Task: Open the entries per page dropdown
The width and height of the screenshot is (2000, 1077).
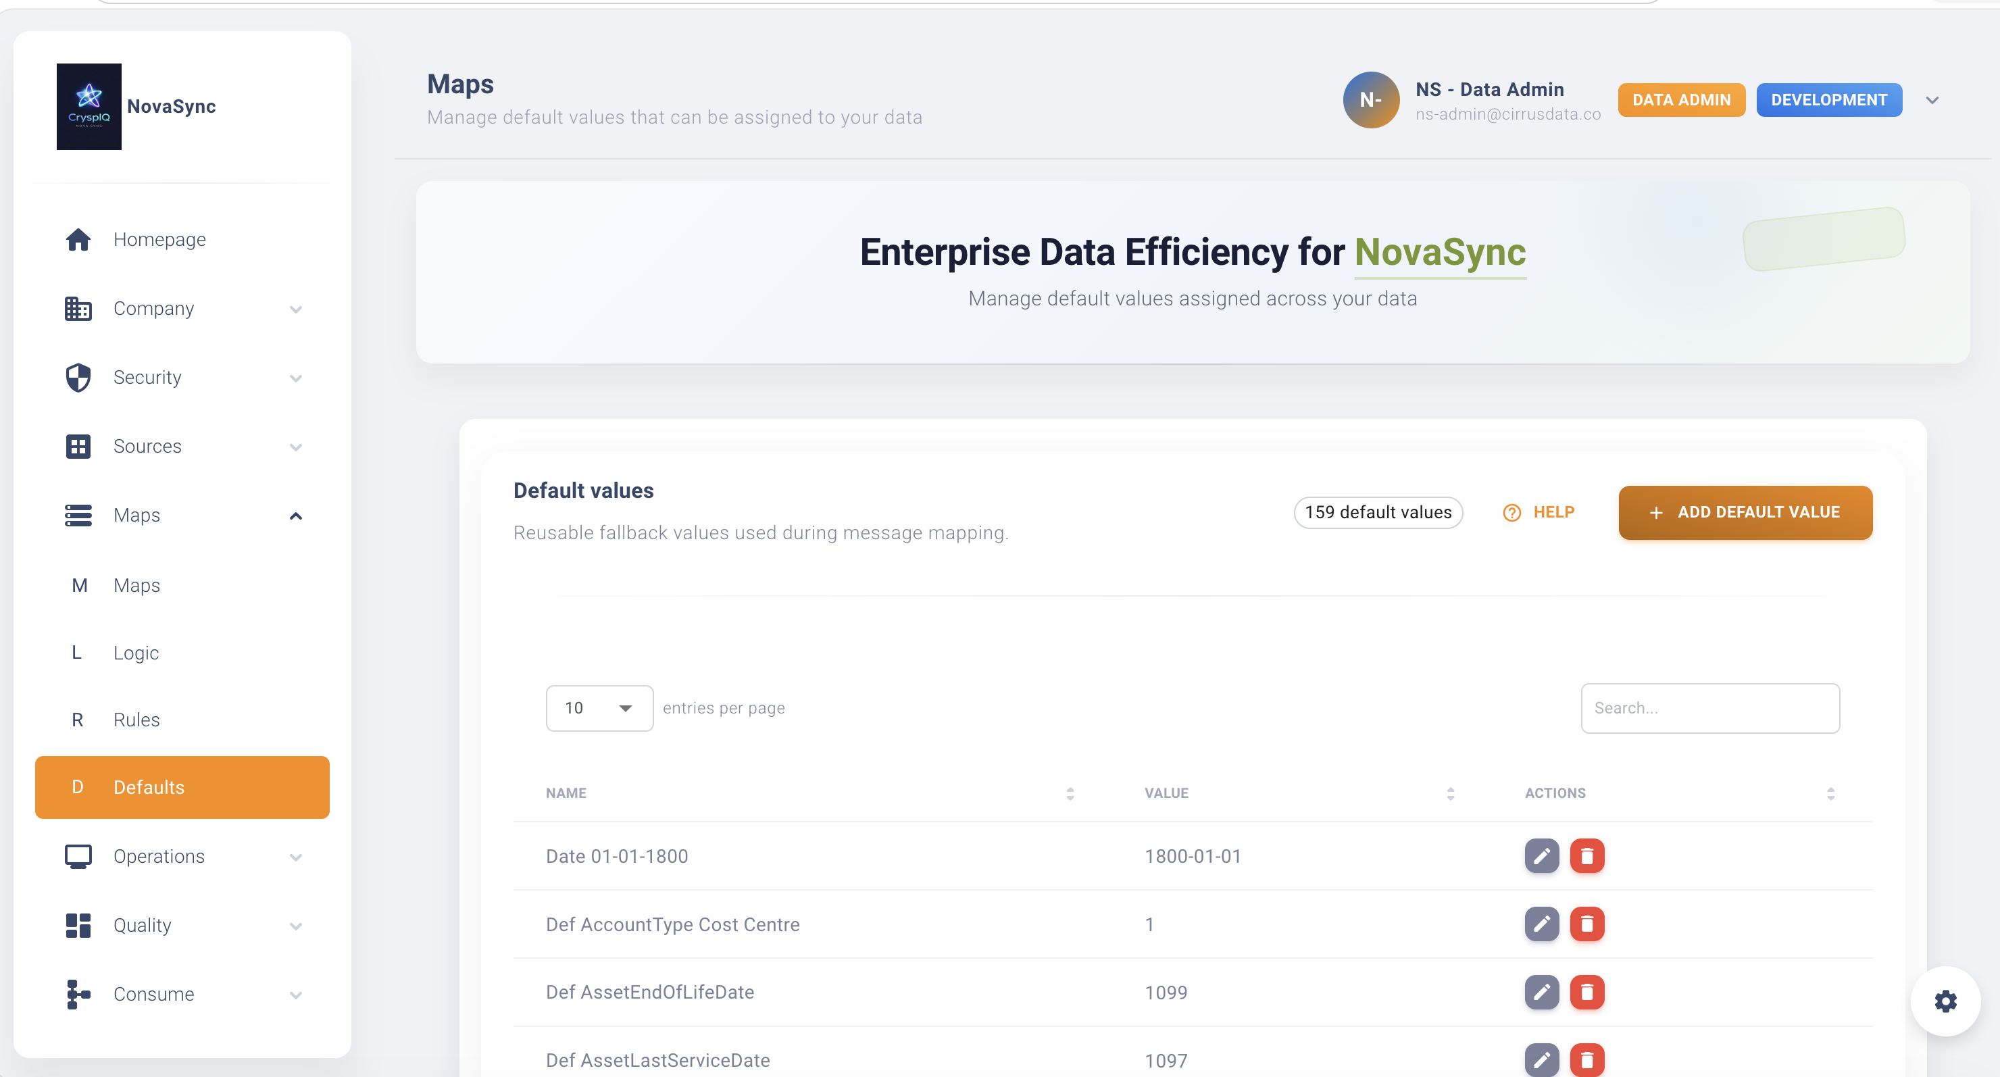Action: (599, 708)
